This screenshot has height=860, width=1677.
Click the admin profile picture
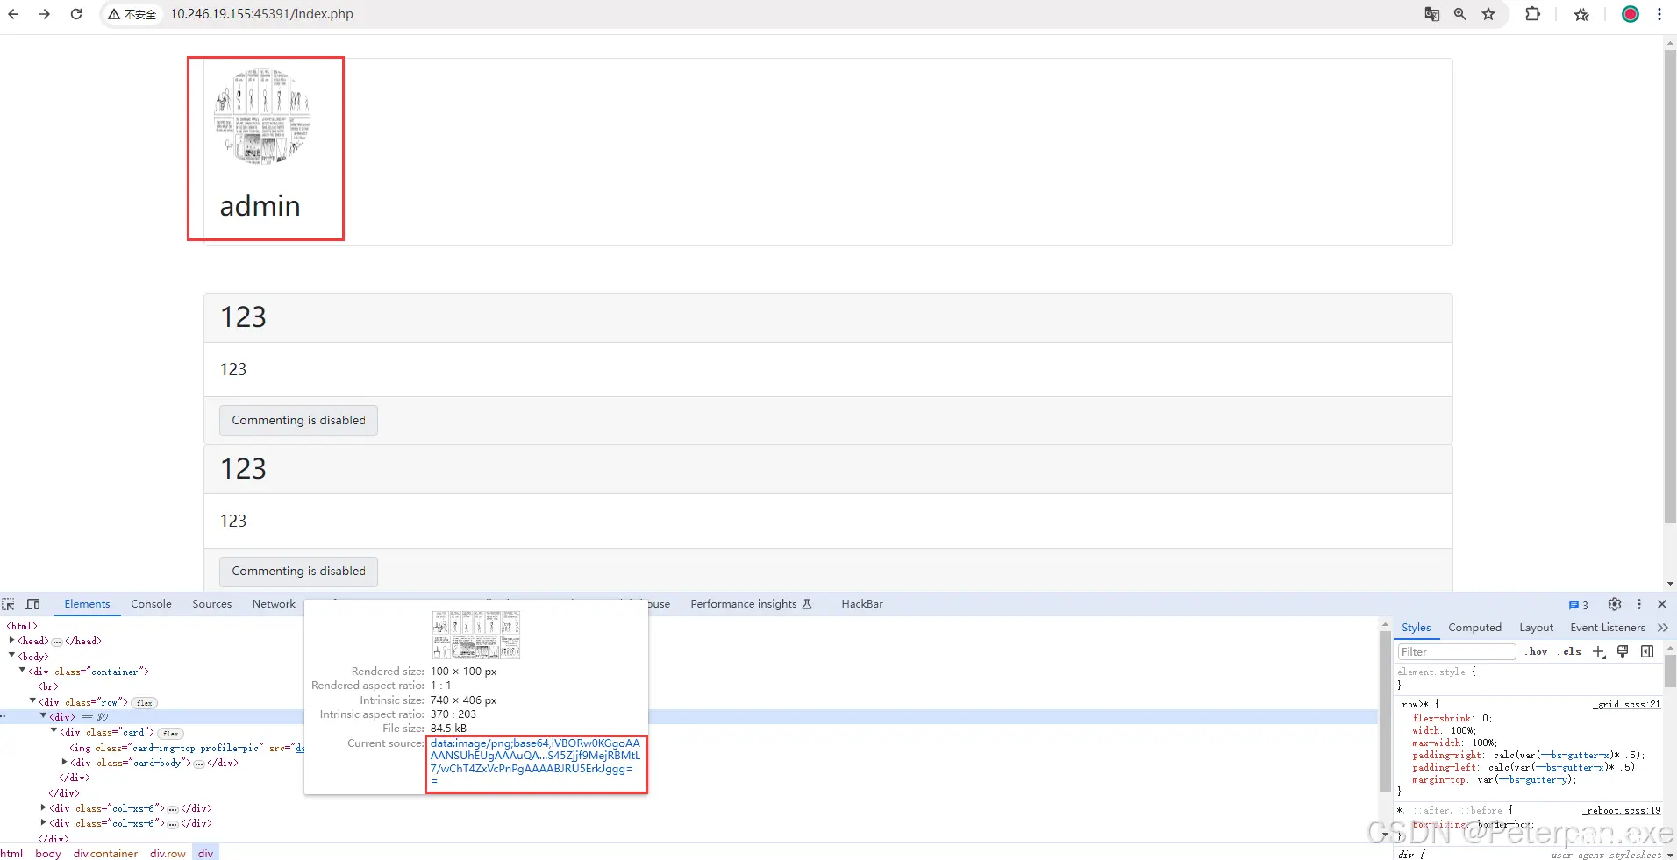tap(263, 117)
